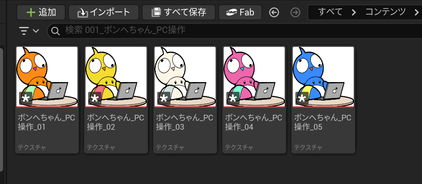Go forward with the right arrow history icon
This screenshot has height=184, width=422.
pyautogui.click(x=295, y=12)
